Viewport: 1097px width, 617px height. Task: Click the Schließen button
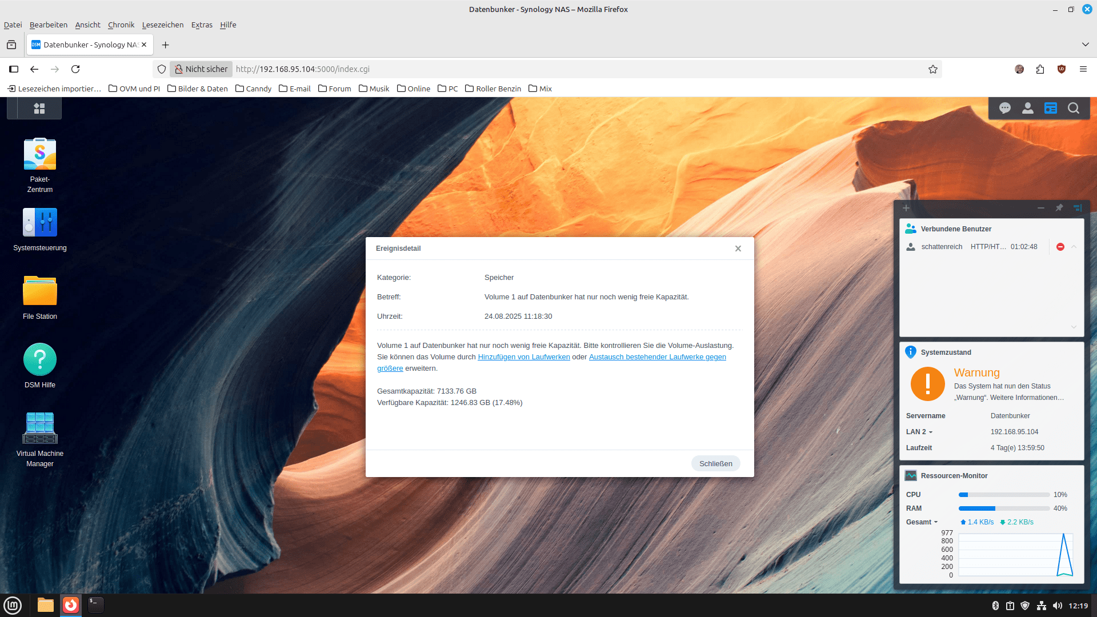tap(715, 463)
